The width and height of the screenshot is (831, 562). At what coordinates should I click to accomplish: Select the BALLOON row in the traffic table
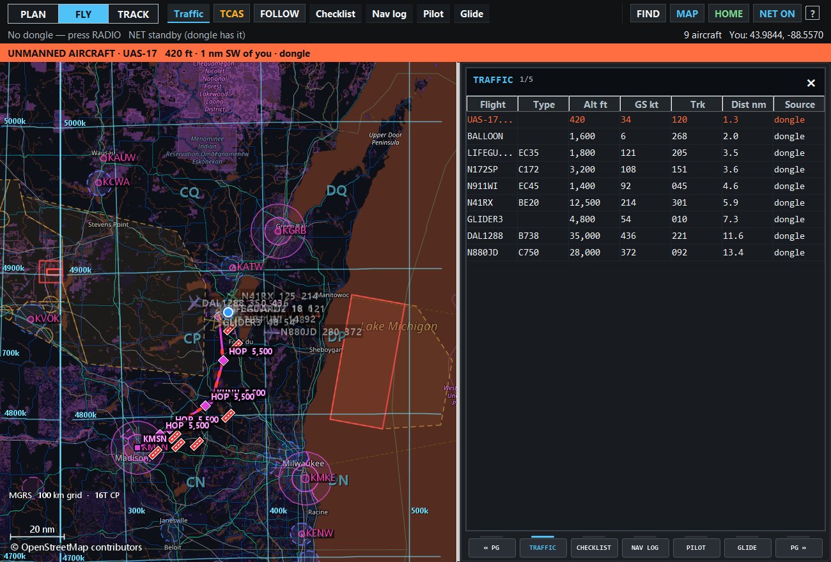click(x=646, y=136)
